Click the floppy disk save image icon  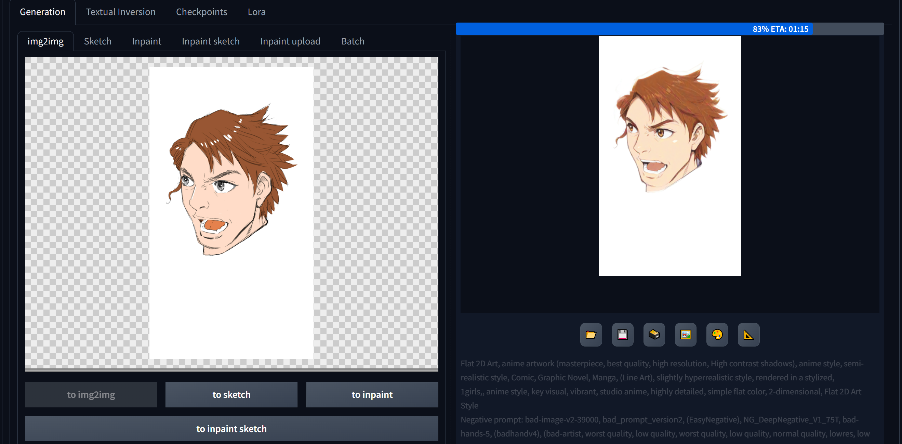(623, 335)
